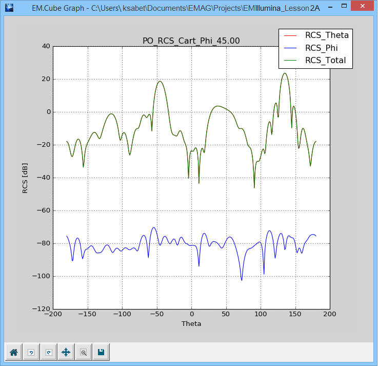Click the RCS [dB] y-axis label
Viewport: 378px width, 366px height.
click(25, 178)
